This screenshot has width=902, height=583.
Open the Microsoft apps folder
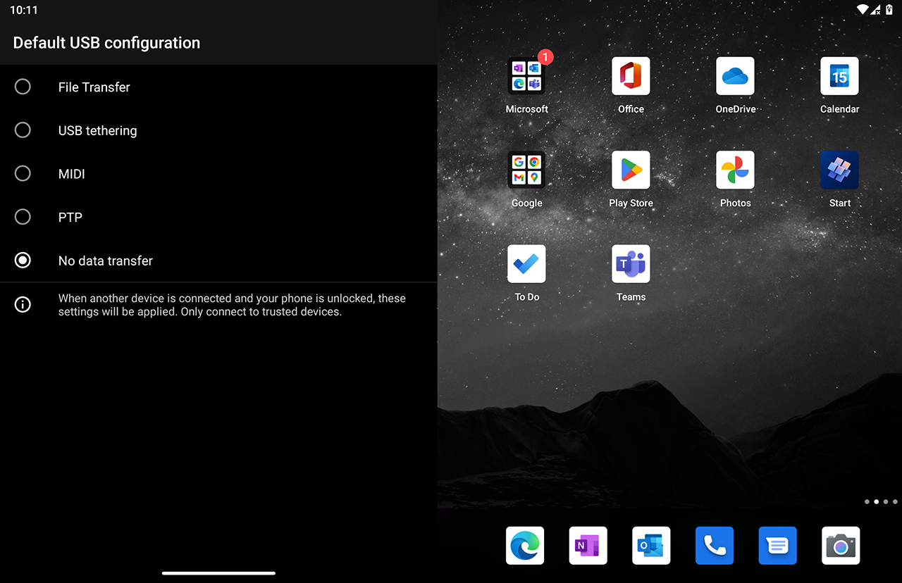tap(526, 76)
